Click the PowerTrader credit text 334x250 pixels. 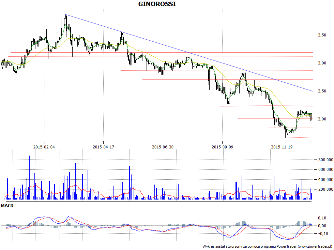[268, 247]
